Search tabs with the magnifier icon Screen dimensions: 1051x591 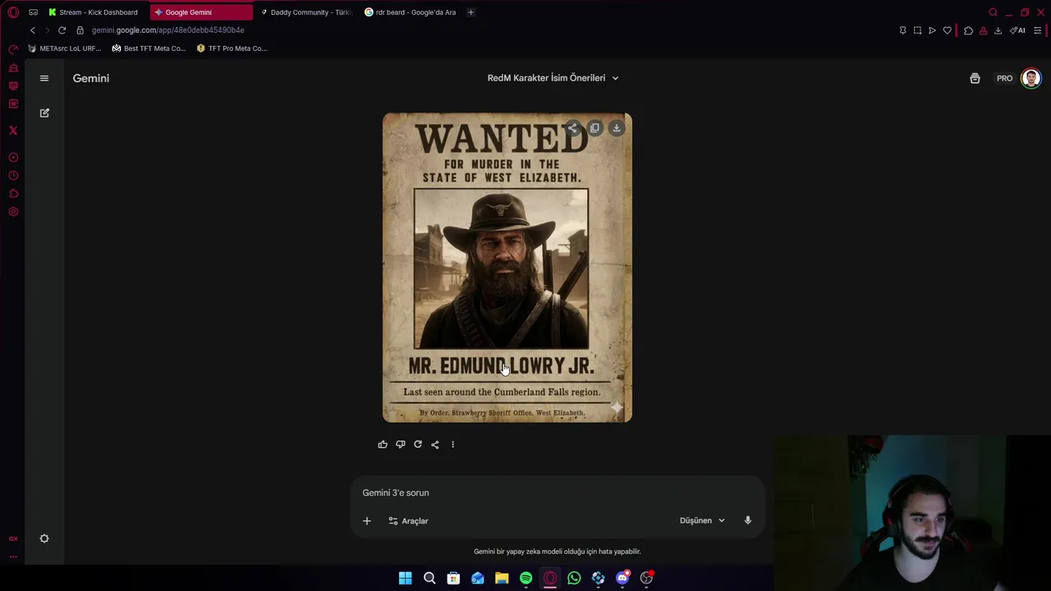click(993, 12)
